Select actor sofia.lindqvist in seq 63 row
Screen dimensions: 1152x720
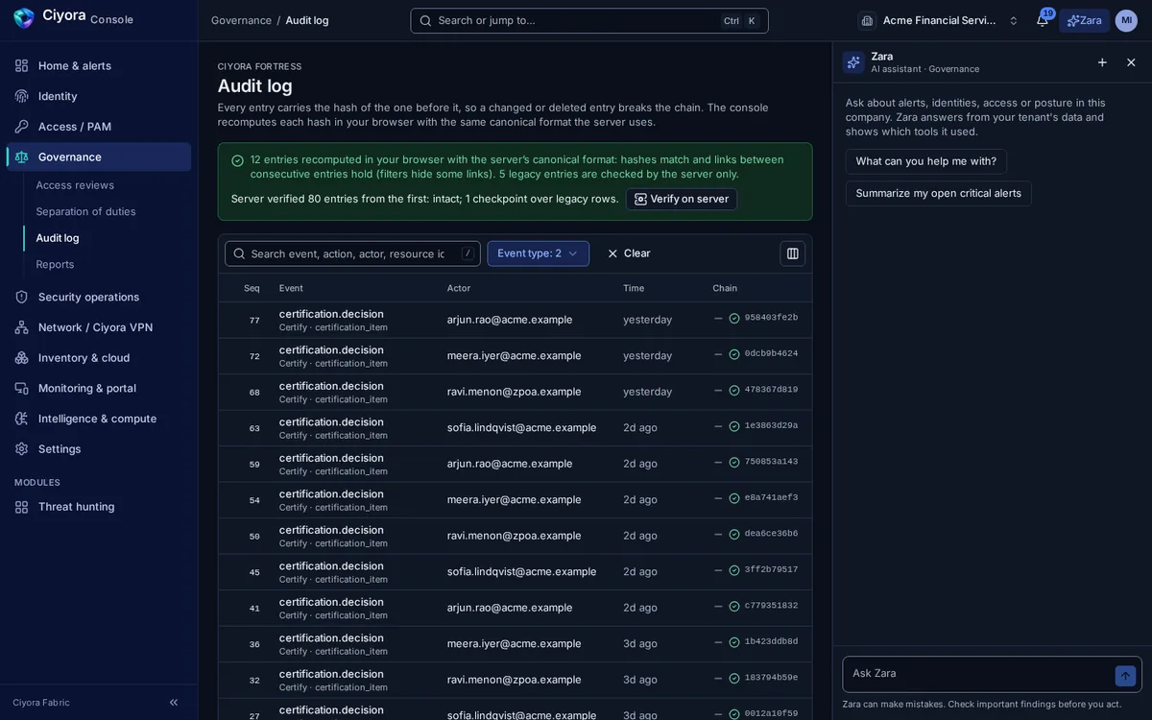521,427
